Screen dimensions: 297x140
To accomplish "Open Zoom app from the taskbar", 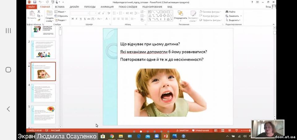I will coord(157,136).
